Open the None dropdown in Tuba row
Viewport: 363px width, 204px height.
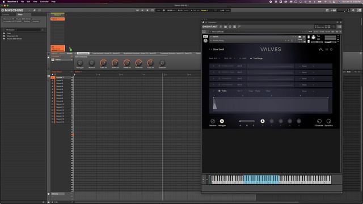coord(306,91)
